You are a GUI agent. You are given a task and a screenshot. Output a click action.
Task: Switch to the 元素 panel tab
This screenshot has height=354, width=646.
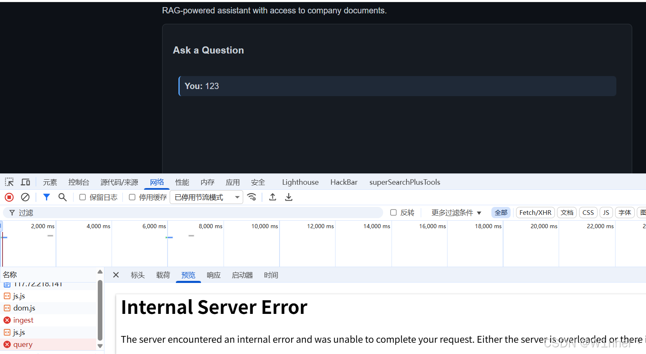coord(50,182)
